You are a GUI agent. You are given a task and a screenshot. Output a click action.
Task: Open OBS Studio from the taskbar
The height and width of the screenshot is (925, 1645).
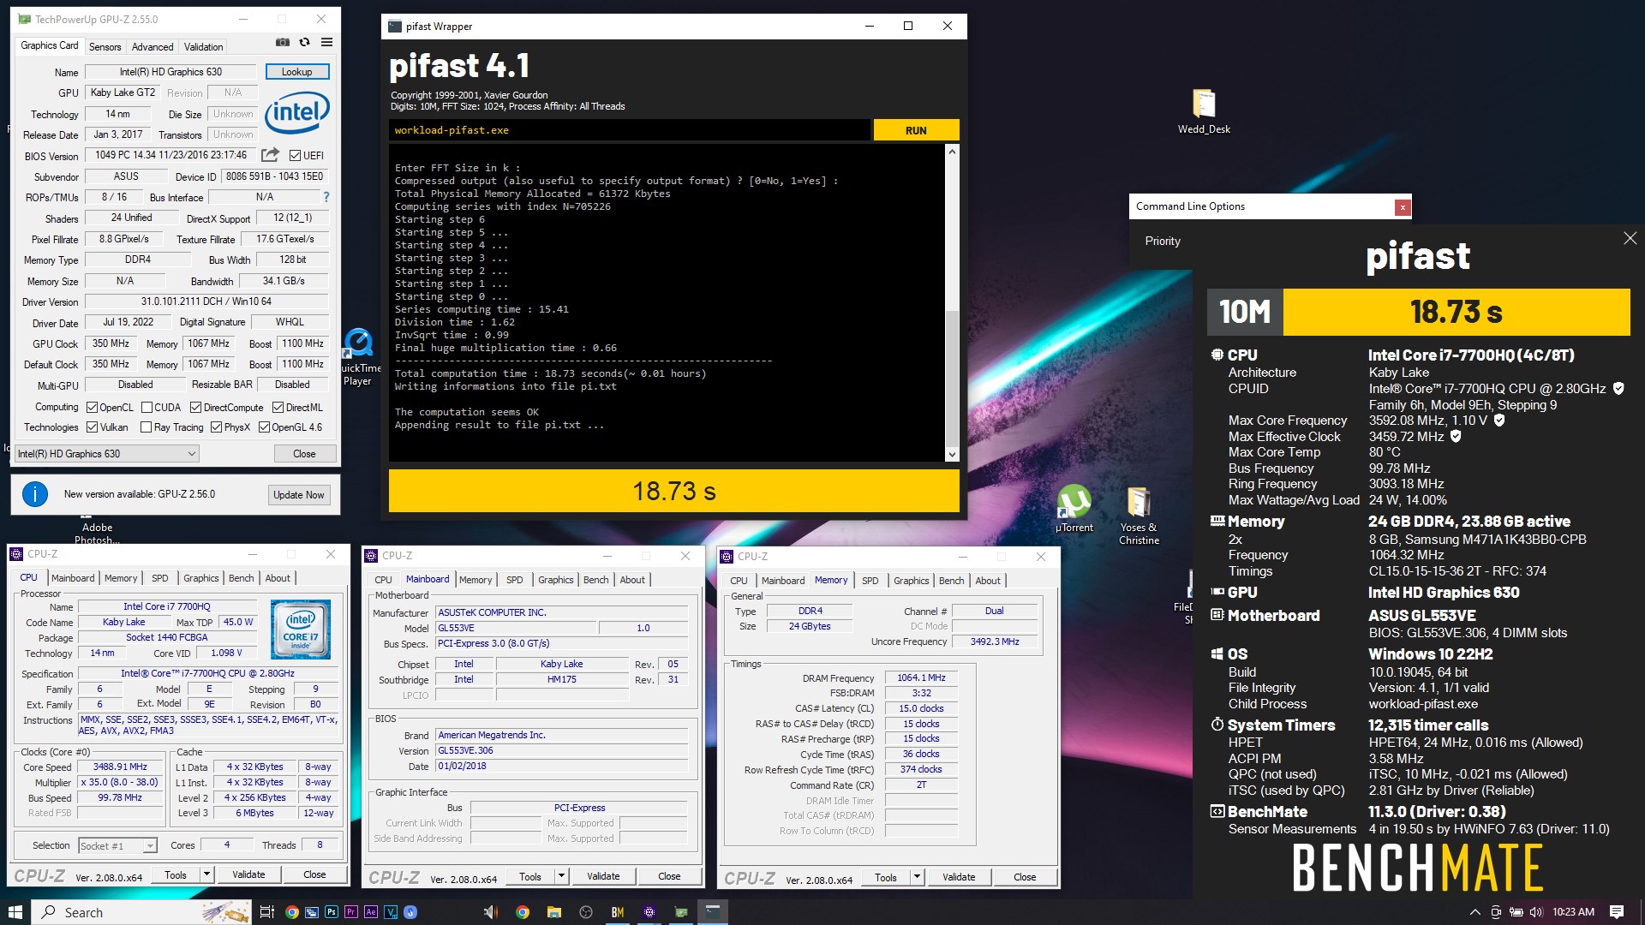pos(585,912)
